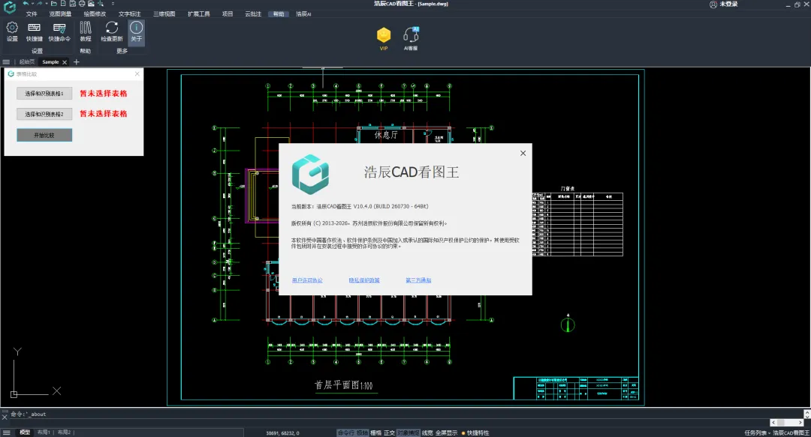Screen dimensions: 811x437
Task: Click the coordinates readout 38691, 68232, 0
Action: coord(282,433)
